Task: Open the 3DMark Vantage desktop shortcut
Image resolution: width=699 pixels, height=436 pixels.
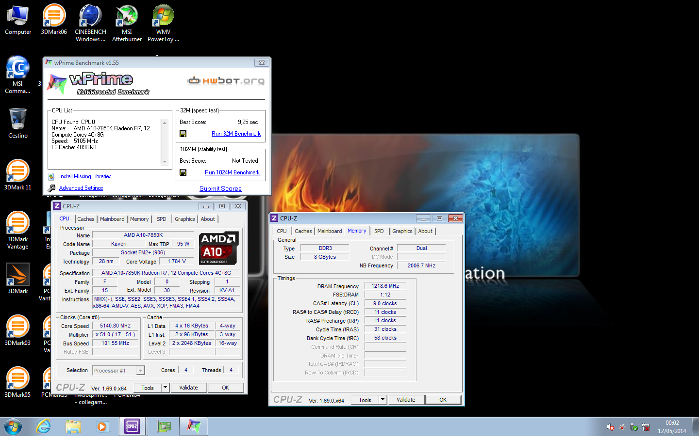Action: (18, 230)
